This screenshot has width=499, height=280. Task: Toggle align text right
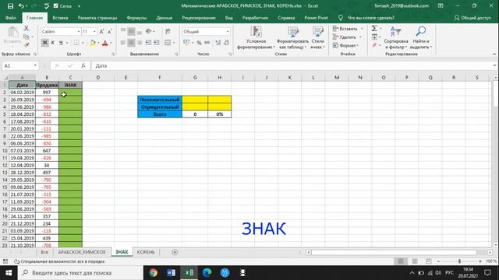[x=140, y=43]
